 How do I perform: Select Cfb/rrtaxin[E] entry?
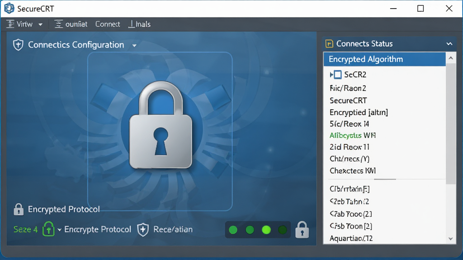click(350, 189)
